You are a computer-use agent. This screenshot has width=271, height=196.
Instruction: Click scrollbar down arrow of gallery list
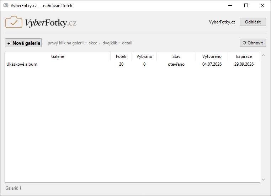click(x=264, y=180)
